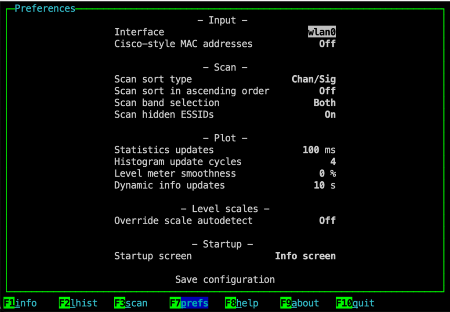Viewport: 450px width, 312px height.
Task: Toggle Scan sort in ascending order value
Action: (x=327, y=91)
